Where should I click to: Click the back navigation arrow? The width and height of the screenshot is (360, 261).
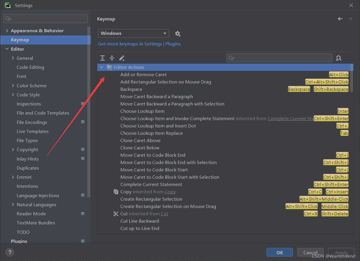(x=340, y=19)
